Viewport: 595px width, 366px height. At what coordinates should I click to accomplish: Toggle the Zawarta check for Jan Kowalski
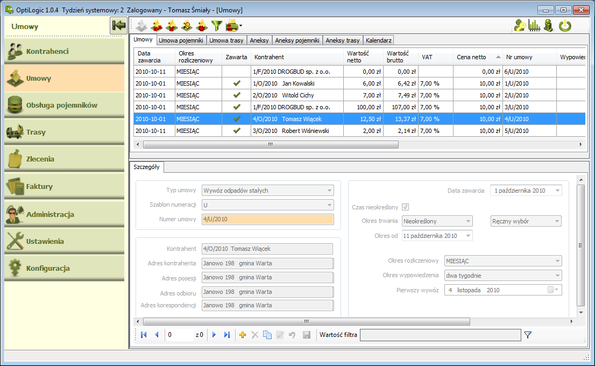[x=237, y=83]
